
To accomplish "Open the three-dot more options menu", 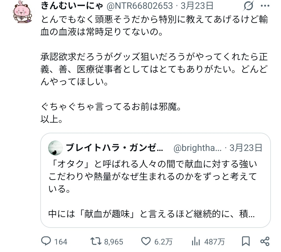I will point(265,6).
